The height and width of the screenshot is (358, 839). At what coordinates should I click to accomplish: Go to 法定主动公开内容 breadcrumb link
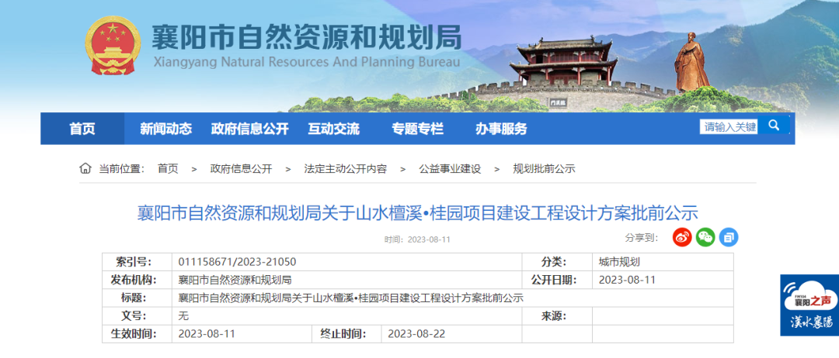point(346,169)
